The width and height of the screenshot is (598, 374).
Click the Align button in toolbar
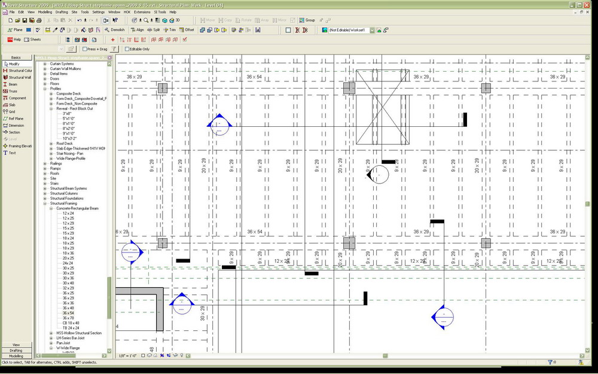(137, 29)
